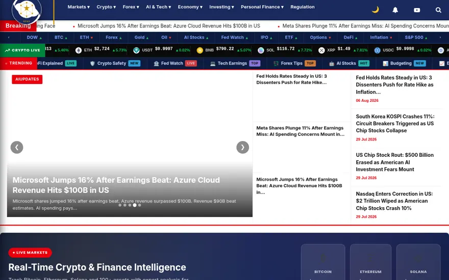Select the ETF ticker tab
This screenshot has height=280, width=449.
291,38
